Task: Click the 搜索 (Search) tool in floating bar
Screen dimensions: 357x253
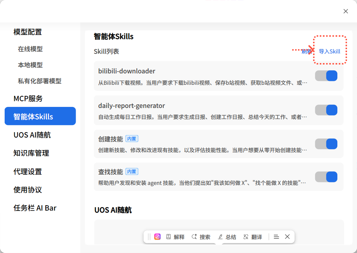Action: point(201,237)
